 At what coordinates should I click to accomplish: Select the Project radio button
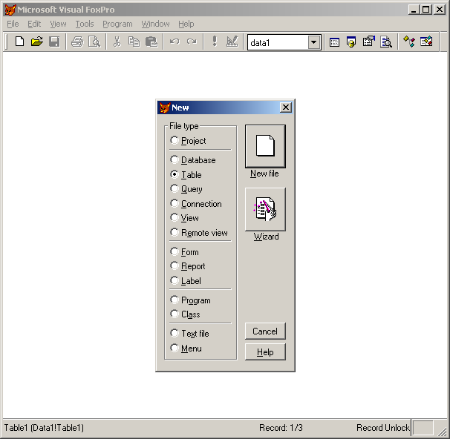(x=175, y=140)
